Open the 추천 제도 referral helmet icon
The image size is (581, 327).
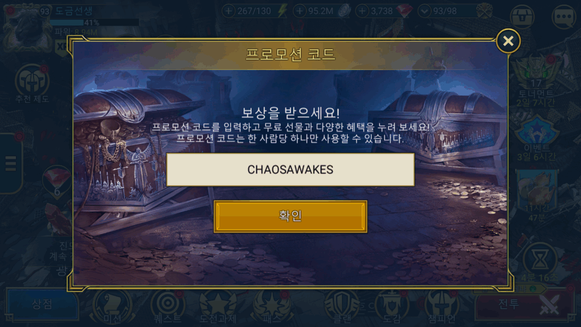pos(32,83)
